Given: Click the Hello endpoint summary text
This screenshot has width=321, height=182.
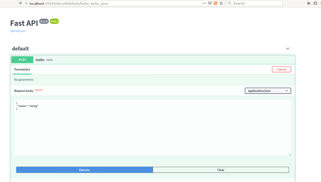Looking at the screenshot, I should [49, 60].
